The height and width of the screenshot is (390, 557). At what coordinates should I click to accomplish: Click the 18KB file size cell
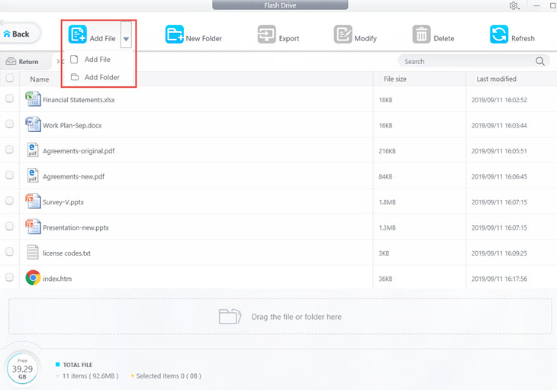coord(385,100)
